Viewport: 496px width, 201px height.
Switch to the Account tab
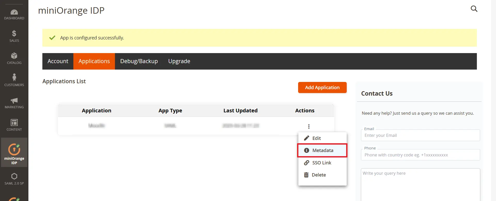pos(58,61)
